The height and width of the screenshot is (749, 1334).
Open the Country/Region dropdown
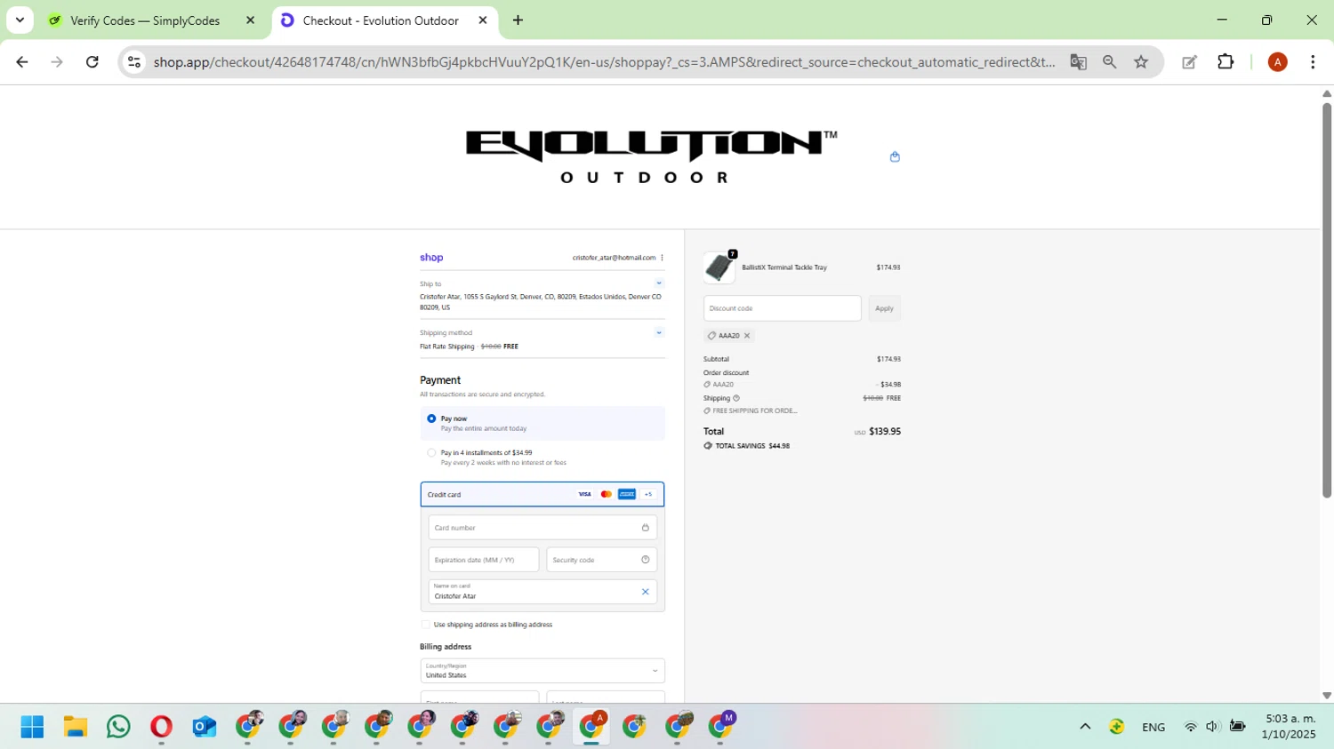[542, 671]
